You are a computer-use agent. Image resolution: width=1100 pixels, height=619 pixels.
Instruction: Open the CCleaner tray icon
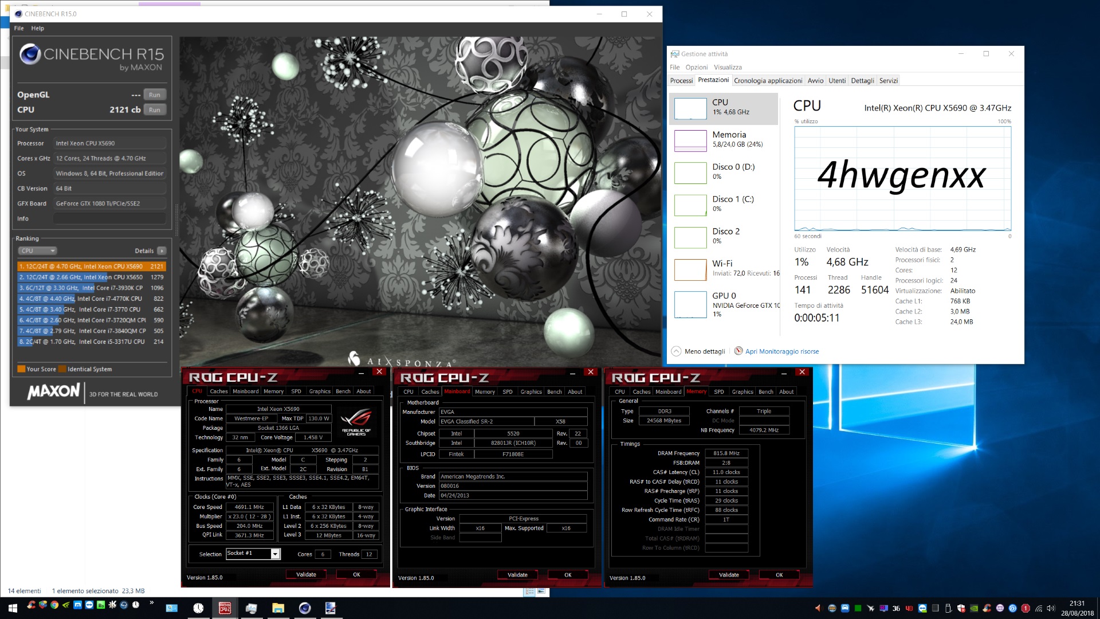987,608
